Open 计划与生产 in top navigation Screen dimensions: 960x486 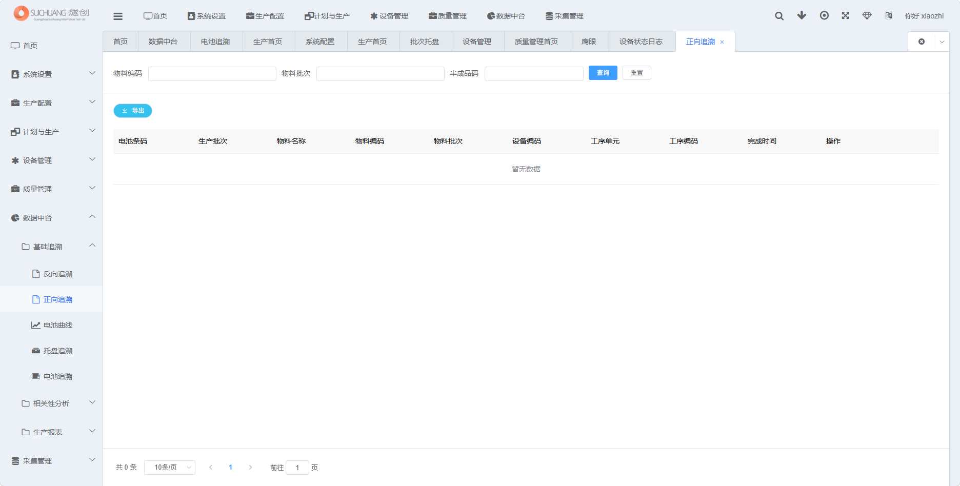[x=327, y=16]
